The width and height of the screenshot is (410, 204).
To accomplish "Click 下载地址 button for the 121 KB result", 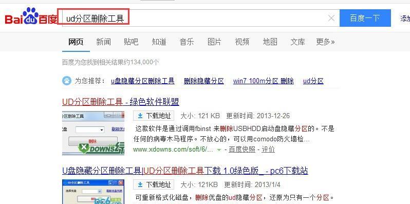I will [154, 116].
